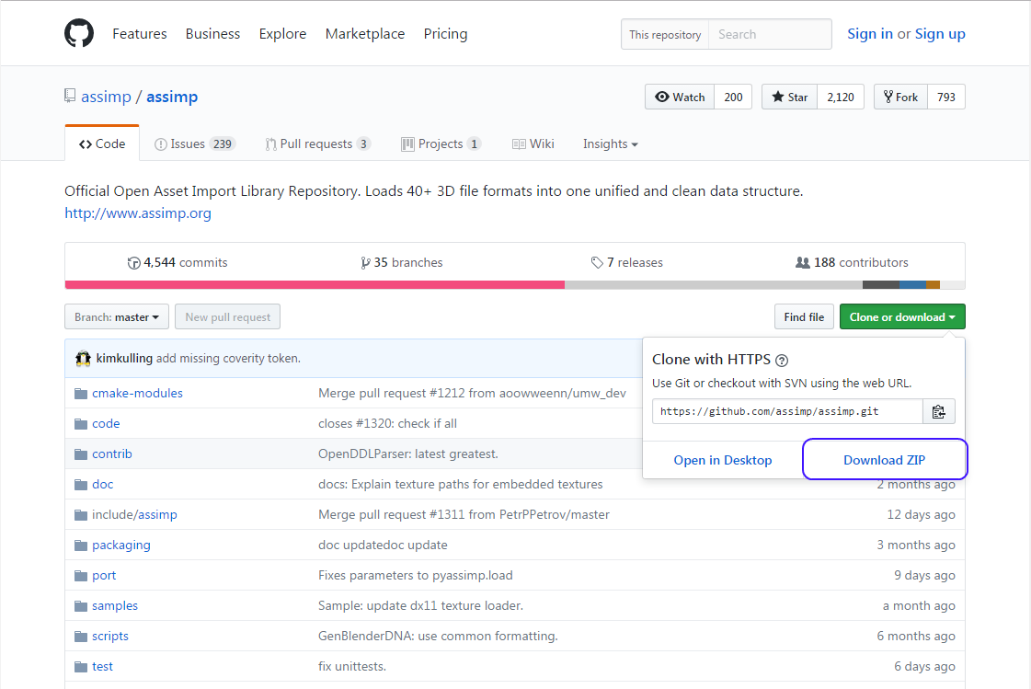View watchers count 200
The height and width of the screenshot is (689, 1031).
(x=733, y=97)
